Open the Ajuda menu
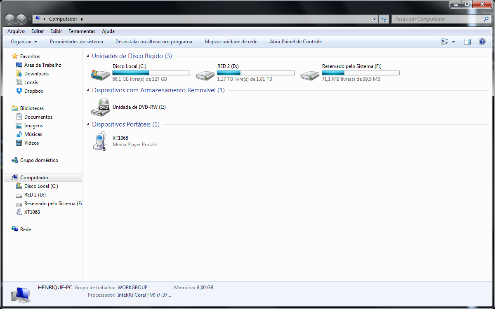495x309 pixels. [108, 31]
